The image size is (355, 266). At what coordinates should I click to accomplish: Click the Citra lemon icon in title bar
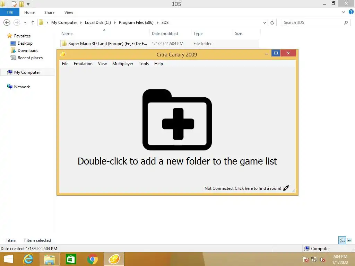pos(63,54)
